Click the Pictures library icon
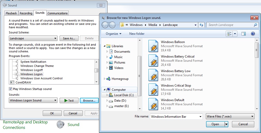The width and height of the screenshot is (261, 133). (x=111, y=62)
